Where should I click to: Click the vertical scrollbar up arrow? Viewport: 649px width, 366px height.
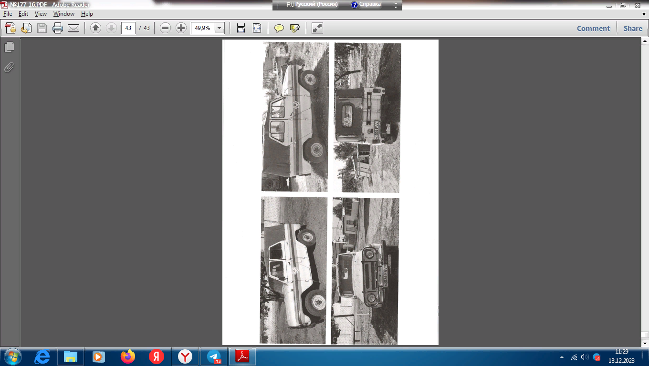click(x=645, y=41)
